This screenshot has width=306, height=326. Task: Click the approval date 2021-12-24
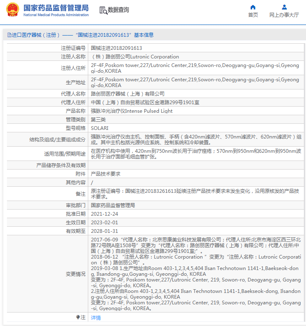tap(104, 214)
